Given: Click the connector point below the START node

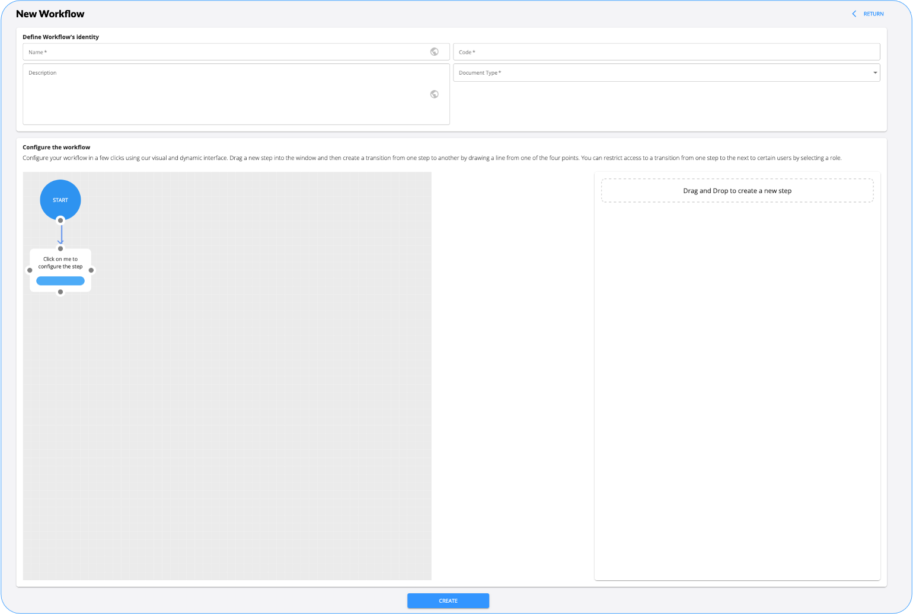Looking at the screenshot, I should click(x=60, y=220).
